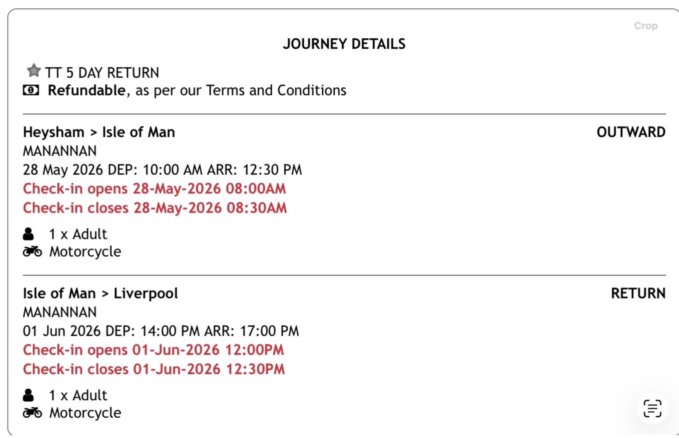Open the Terms and Conditions text
This screenshot has width=679, height=438.
tap(276, 90)
